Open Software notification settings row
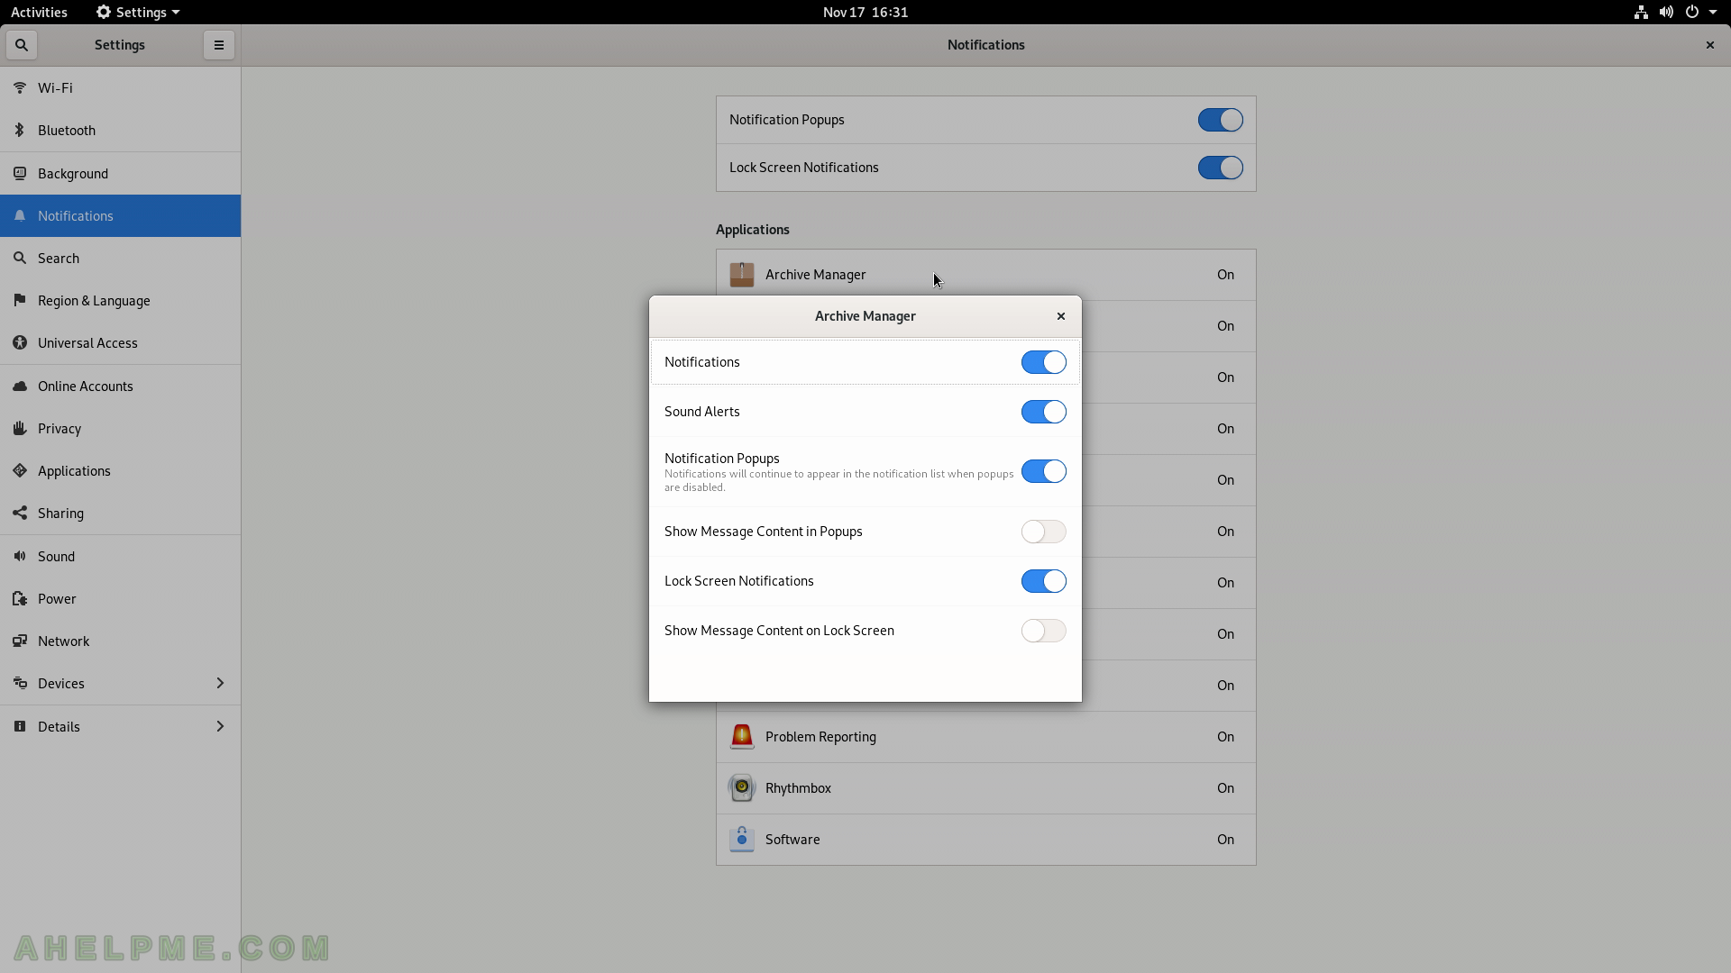The height and width of the screenshot is (973, 1731). (x=986, y=840)
